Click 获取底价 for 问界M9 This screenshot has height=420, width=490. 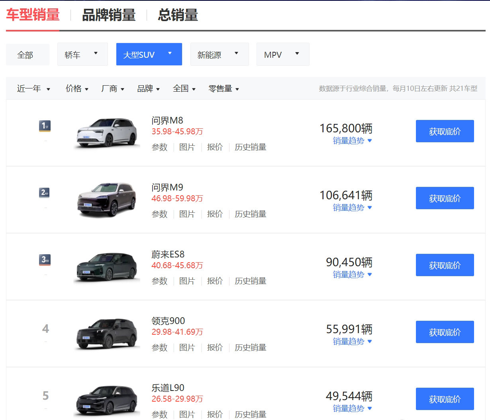(445, 198)
